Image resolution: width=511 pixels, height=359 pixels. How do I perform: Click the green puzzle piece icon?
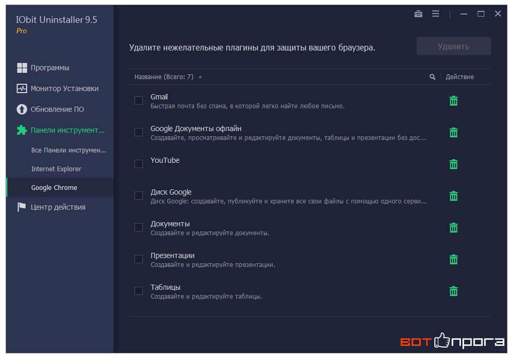click(x=22, y=130)
